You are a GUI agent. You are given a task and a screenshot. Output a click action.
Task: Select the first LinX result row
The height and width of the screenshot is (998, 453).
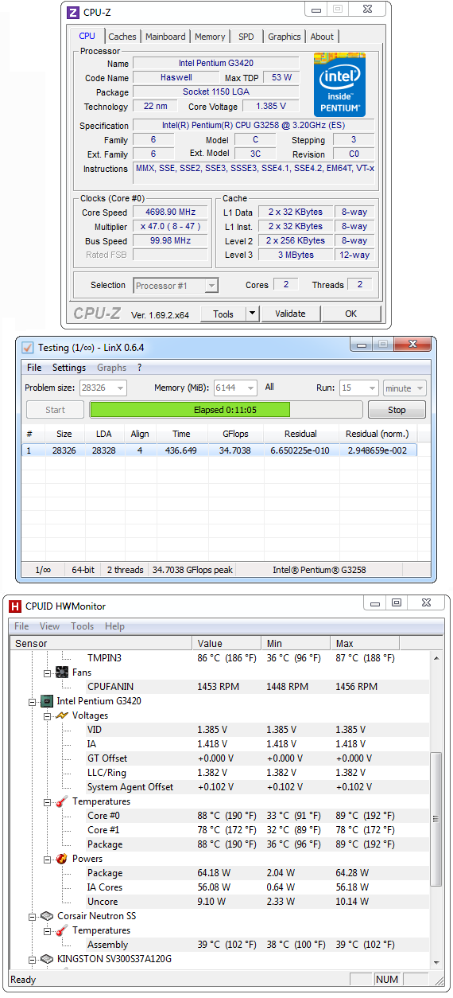(x=219, y=450)
